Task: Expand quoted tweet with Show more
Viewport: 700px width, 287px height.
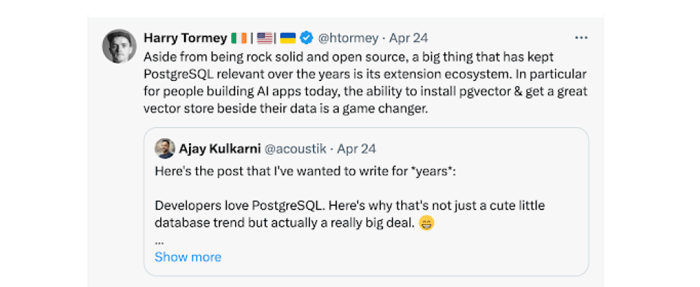Action: pyautogui.click(x=188, y=257)
